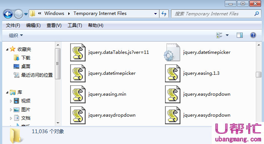Open the 文件(F) menu
The width and height of the screenshot is (264, 144).
13,25
